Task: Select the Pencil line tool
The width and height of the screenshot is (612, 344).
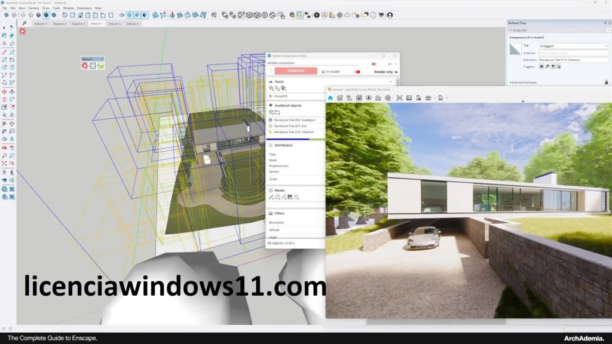Action: (x=4, y=52)
